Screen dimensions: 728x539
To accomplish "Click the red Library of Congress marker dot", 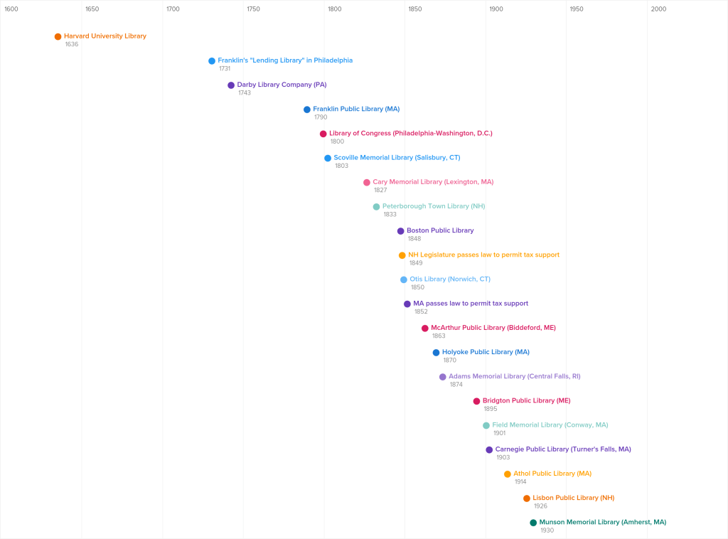I will coord(323,134).
